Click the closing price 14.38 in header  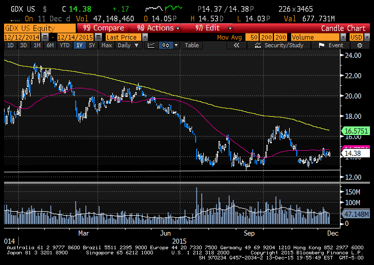click(x=80, y=9)
